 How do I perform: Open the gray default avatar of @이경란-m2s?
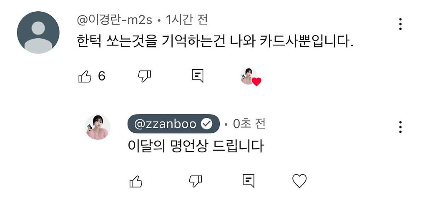tap(38, 33)
